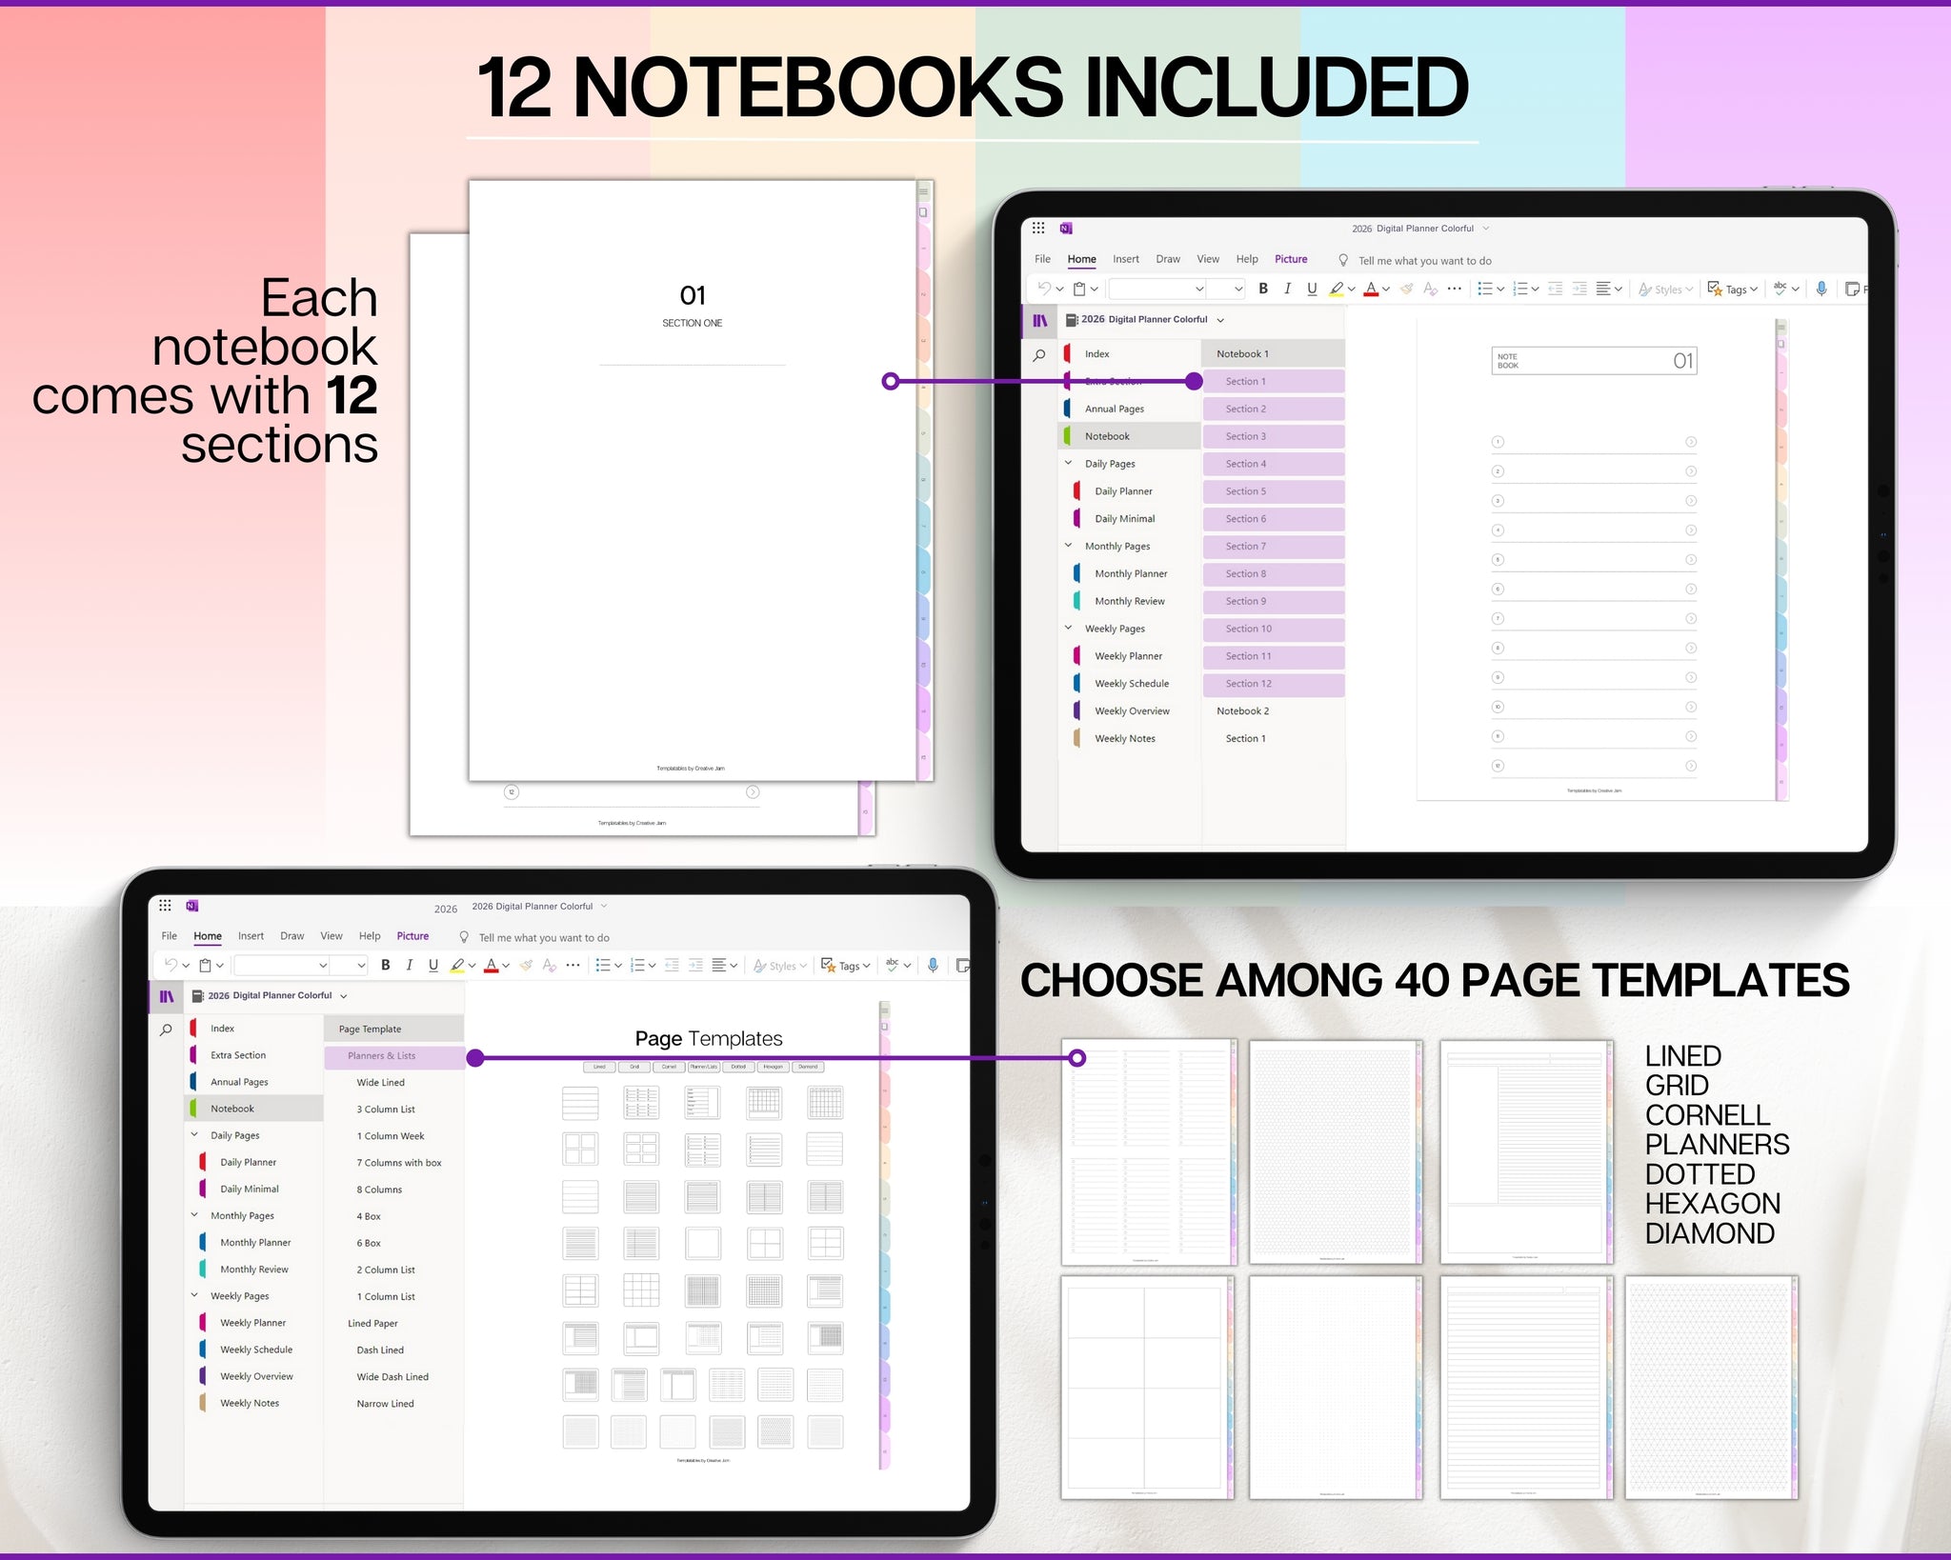1951x1560 pixels.
Task: Click the red font color button in the Notebook 1 window
Action: (x=1371, y=289)
